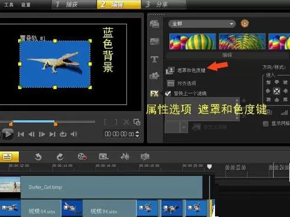Select the Surfer_Girl.bmp clip
Viewport: 290px width, 217px height.
[x=112, y=188]
